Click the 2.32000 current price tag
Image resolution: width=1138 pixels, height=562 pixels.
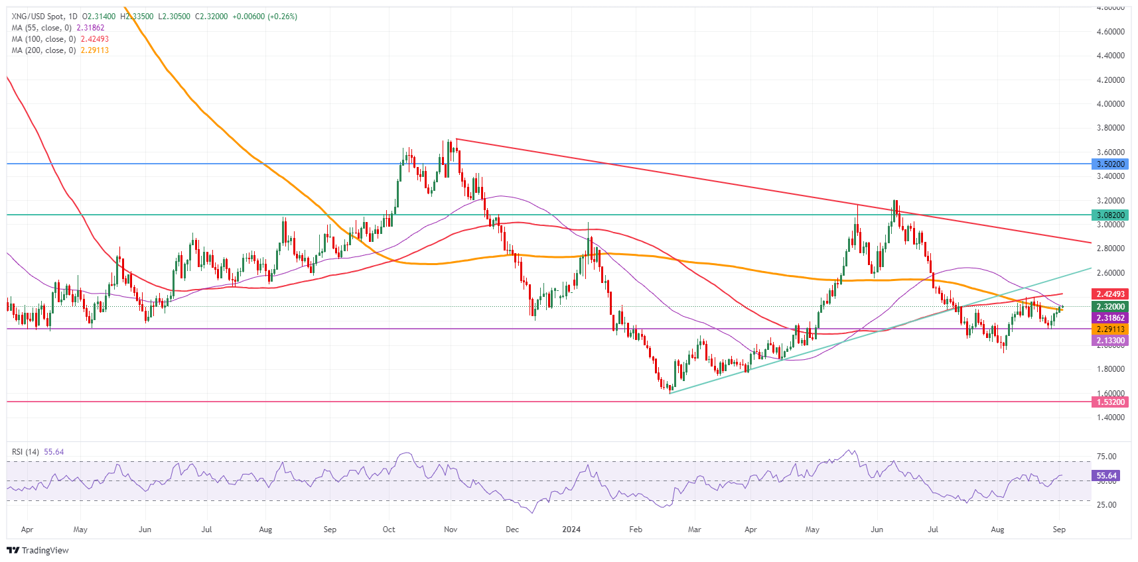[1109, 307]
